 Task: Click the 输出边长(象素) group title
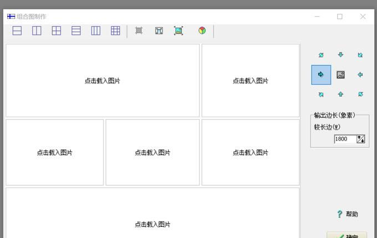coord(334,115)
